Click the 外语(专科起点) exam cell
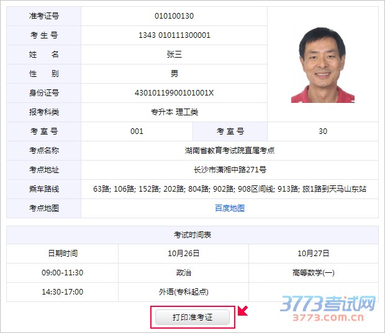The image size is (385, 333). (x=183, y=292)
